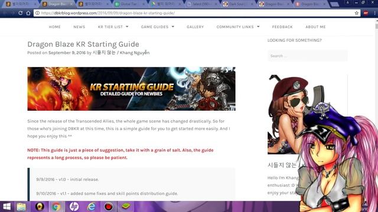
Task: Reload the page with the refresh icon
Action: pos(21,13)
